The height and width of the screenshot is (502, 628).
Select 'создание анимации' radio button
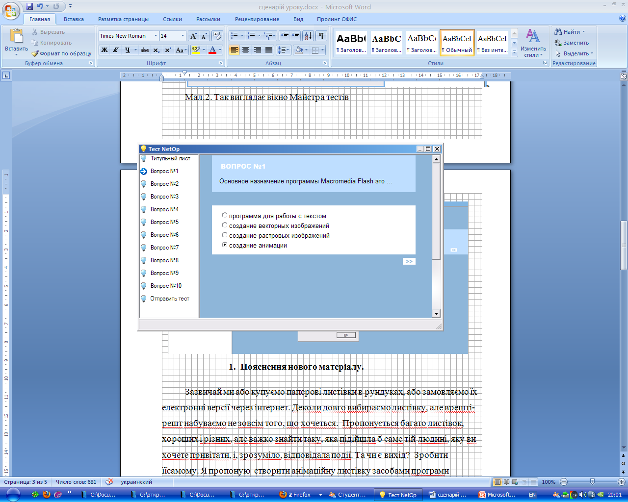pos(225,245)
